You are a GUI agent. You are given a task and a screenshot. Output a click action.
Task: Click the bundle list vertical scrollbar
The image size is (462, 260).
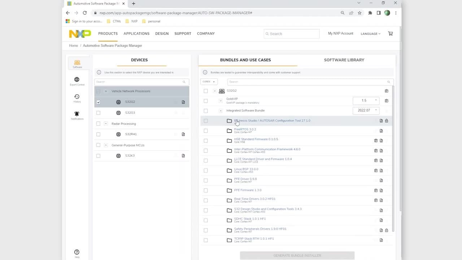point(393,159)
